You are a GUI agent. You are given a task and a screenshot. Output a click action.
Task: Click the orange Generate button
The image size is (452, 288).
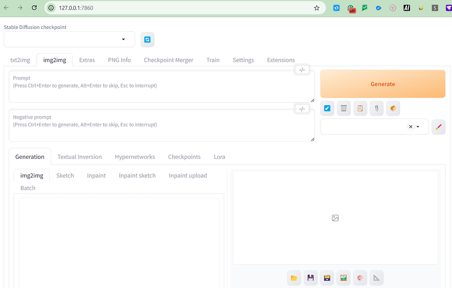(383, 84)
